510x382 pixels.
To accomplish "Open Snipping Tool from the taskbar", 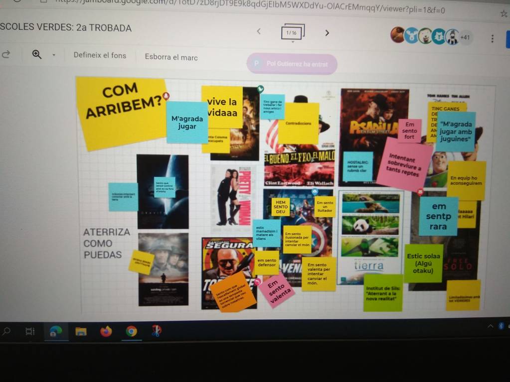I will [x=156, y=331].
